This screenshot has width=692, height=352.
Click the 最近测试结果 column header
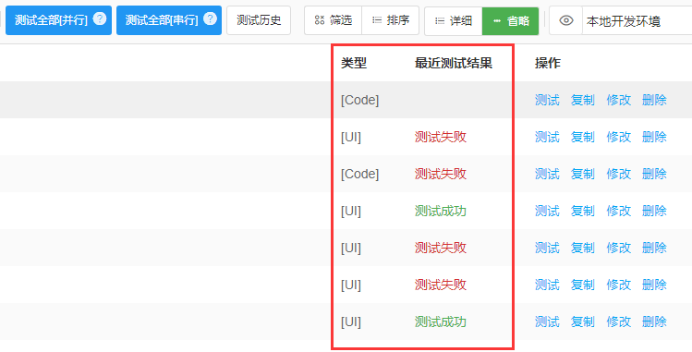454,63
